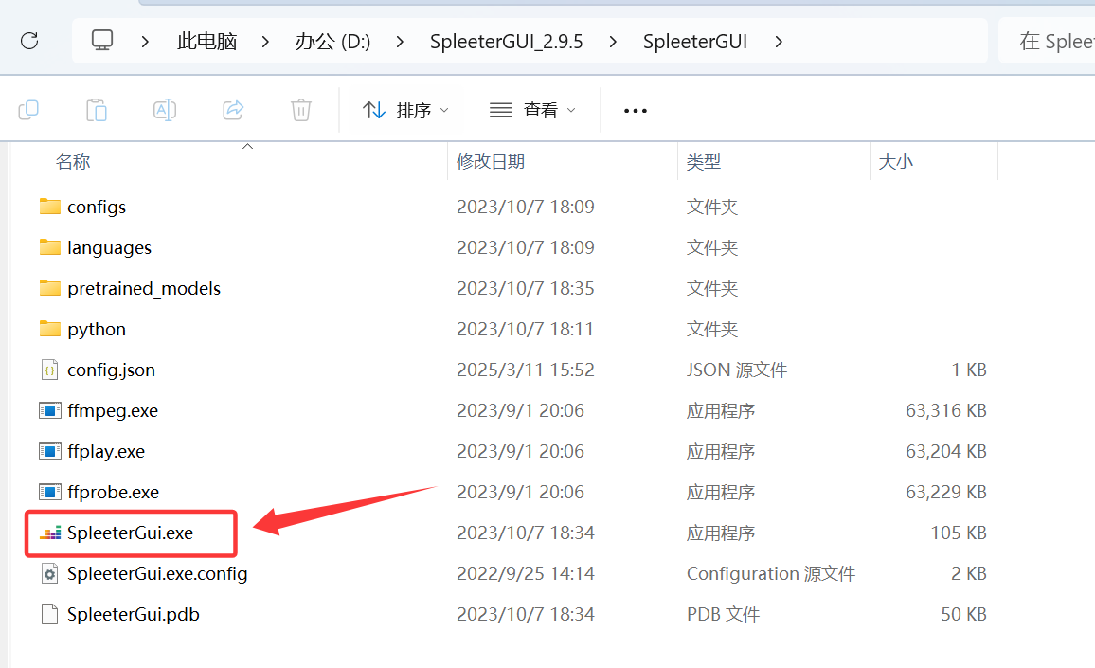Expand chevron after 办公 (D:) breadcrumb
Screen dimensions: 1095x668
pos(400,42)
